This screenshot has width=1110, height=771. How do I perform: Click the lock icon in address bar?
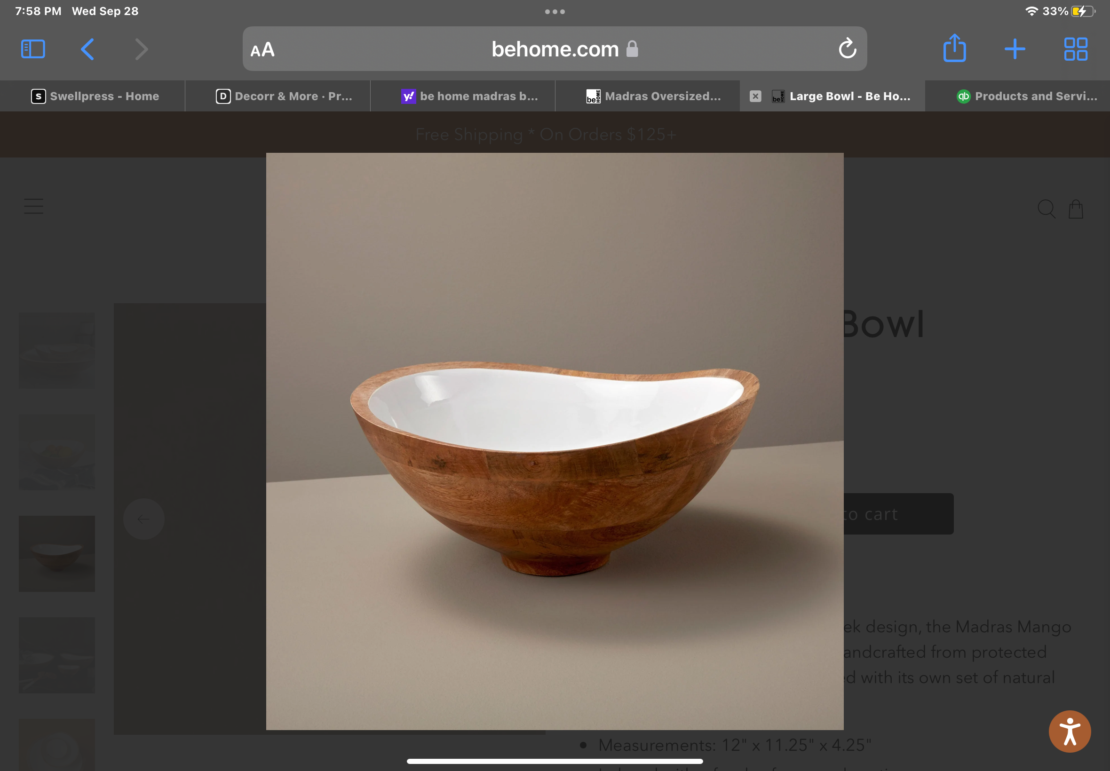point(632,48)
